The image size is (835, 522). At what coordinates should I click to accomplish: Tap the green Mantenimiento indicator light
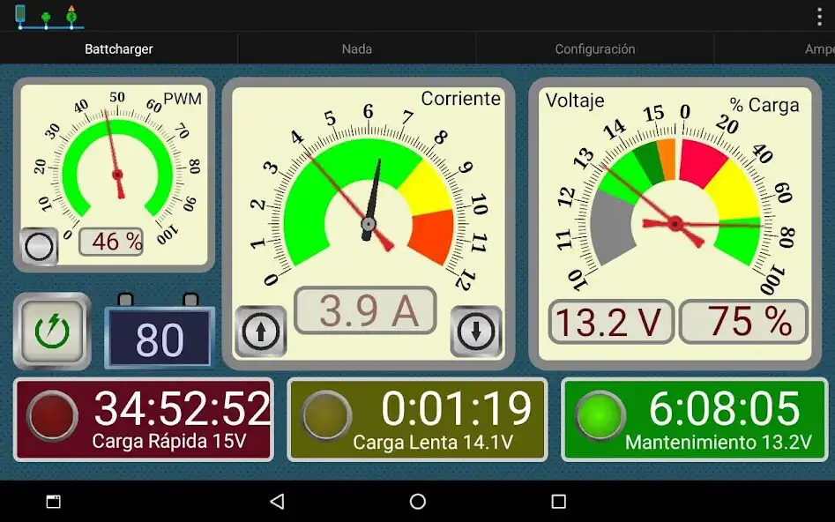click(x=600, y=416)
